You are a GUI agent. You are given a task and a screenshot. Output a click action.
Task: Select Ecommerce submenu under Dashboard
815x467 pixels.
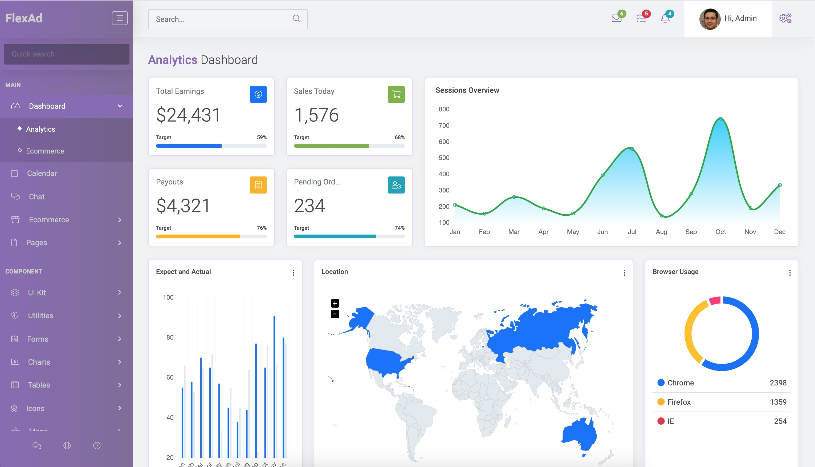[x=45, y=151]
